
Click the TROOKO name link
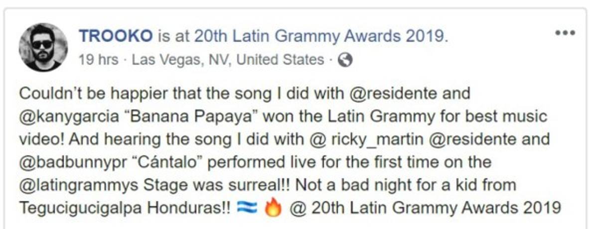pyautogui.click(x=115, y=35)
